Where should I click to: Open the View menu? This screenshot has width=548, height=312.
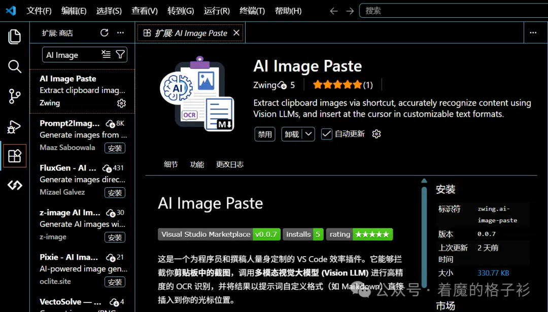pyautogui.click(x=145, y=11)
